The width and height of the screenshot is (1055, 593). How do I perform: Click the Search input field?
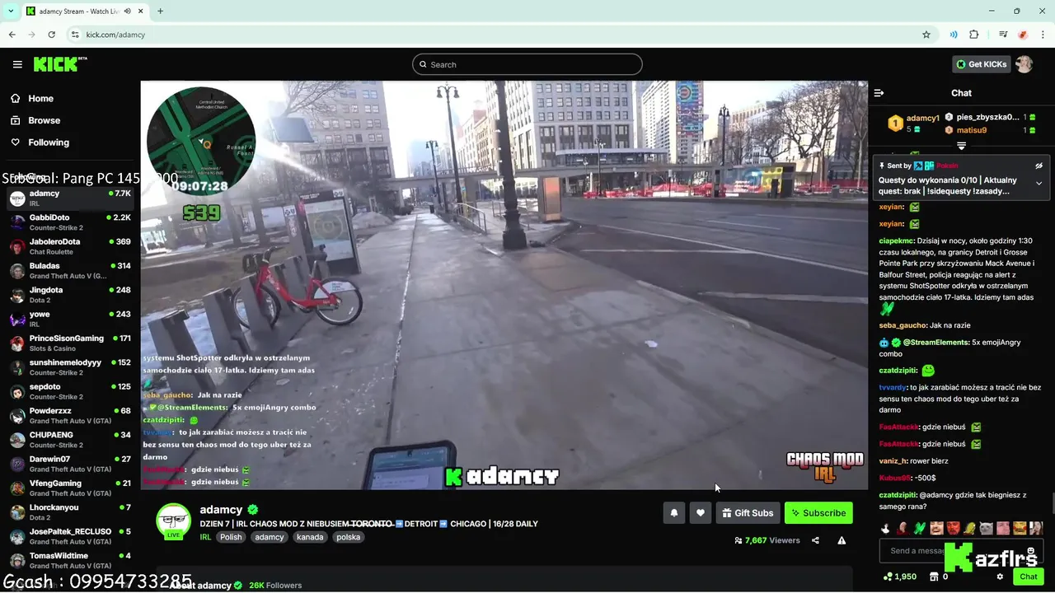[x=527, y=64]
